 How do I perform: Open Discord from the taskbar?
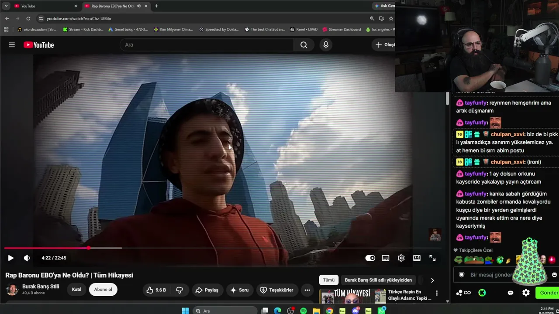pos(355,311)
